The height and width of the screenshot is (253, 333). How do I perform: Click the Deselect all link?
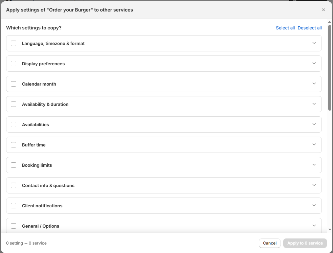click(x=310, y=28)
